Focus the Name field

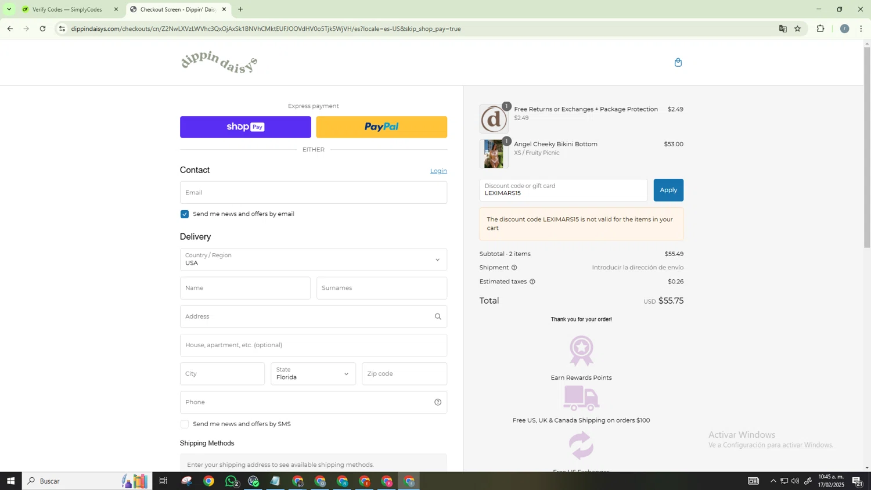tap(245, 288)
